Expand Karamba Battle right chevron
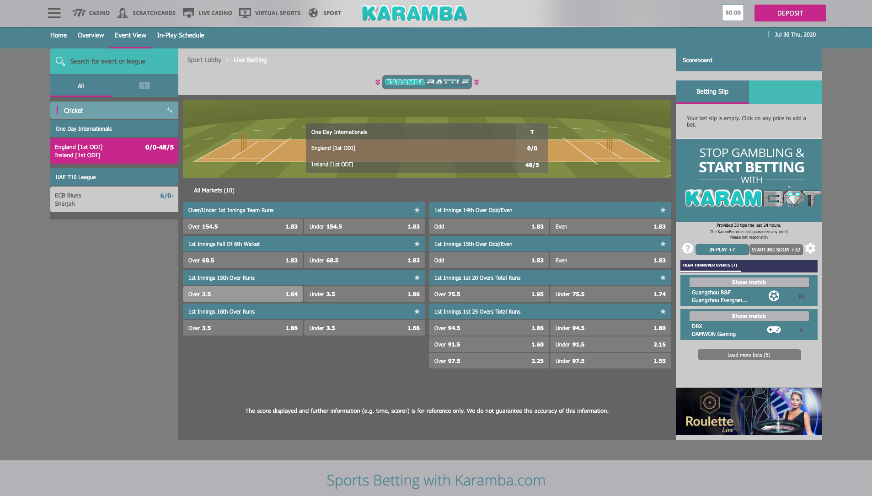 (476, 82)
